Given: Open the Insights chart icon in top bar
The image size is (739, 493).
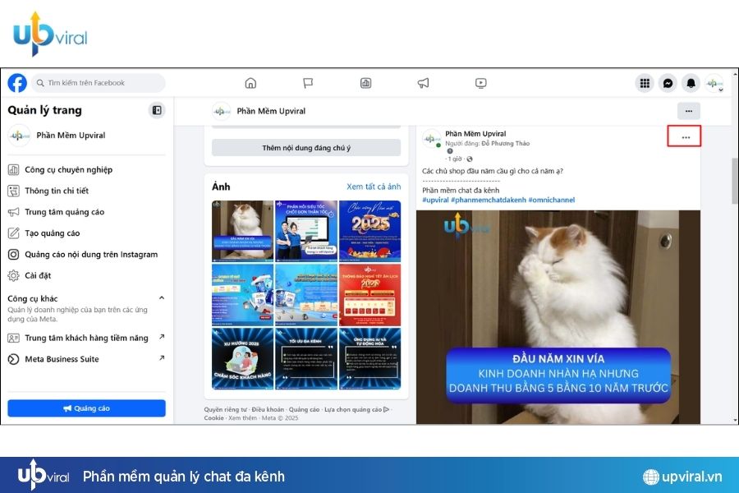Looking at the screenshot, I should click(365, 83).
